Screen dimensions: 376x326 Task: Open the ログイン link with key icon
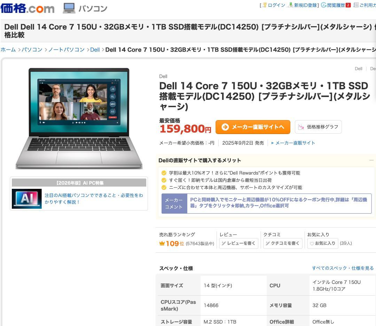pos(274,5)
